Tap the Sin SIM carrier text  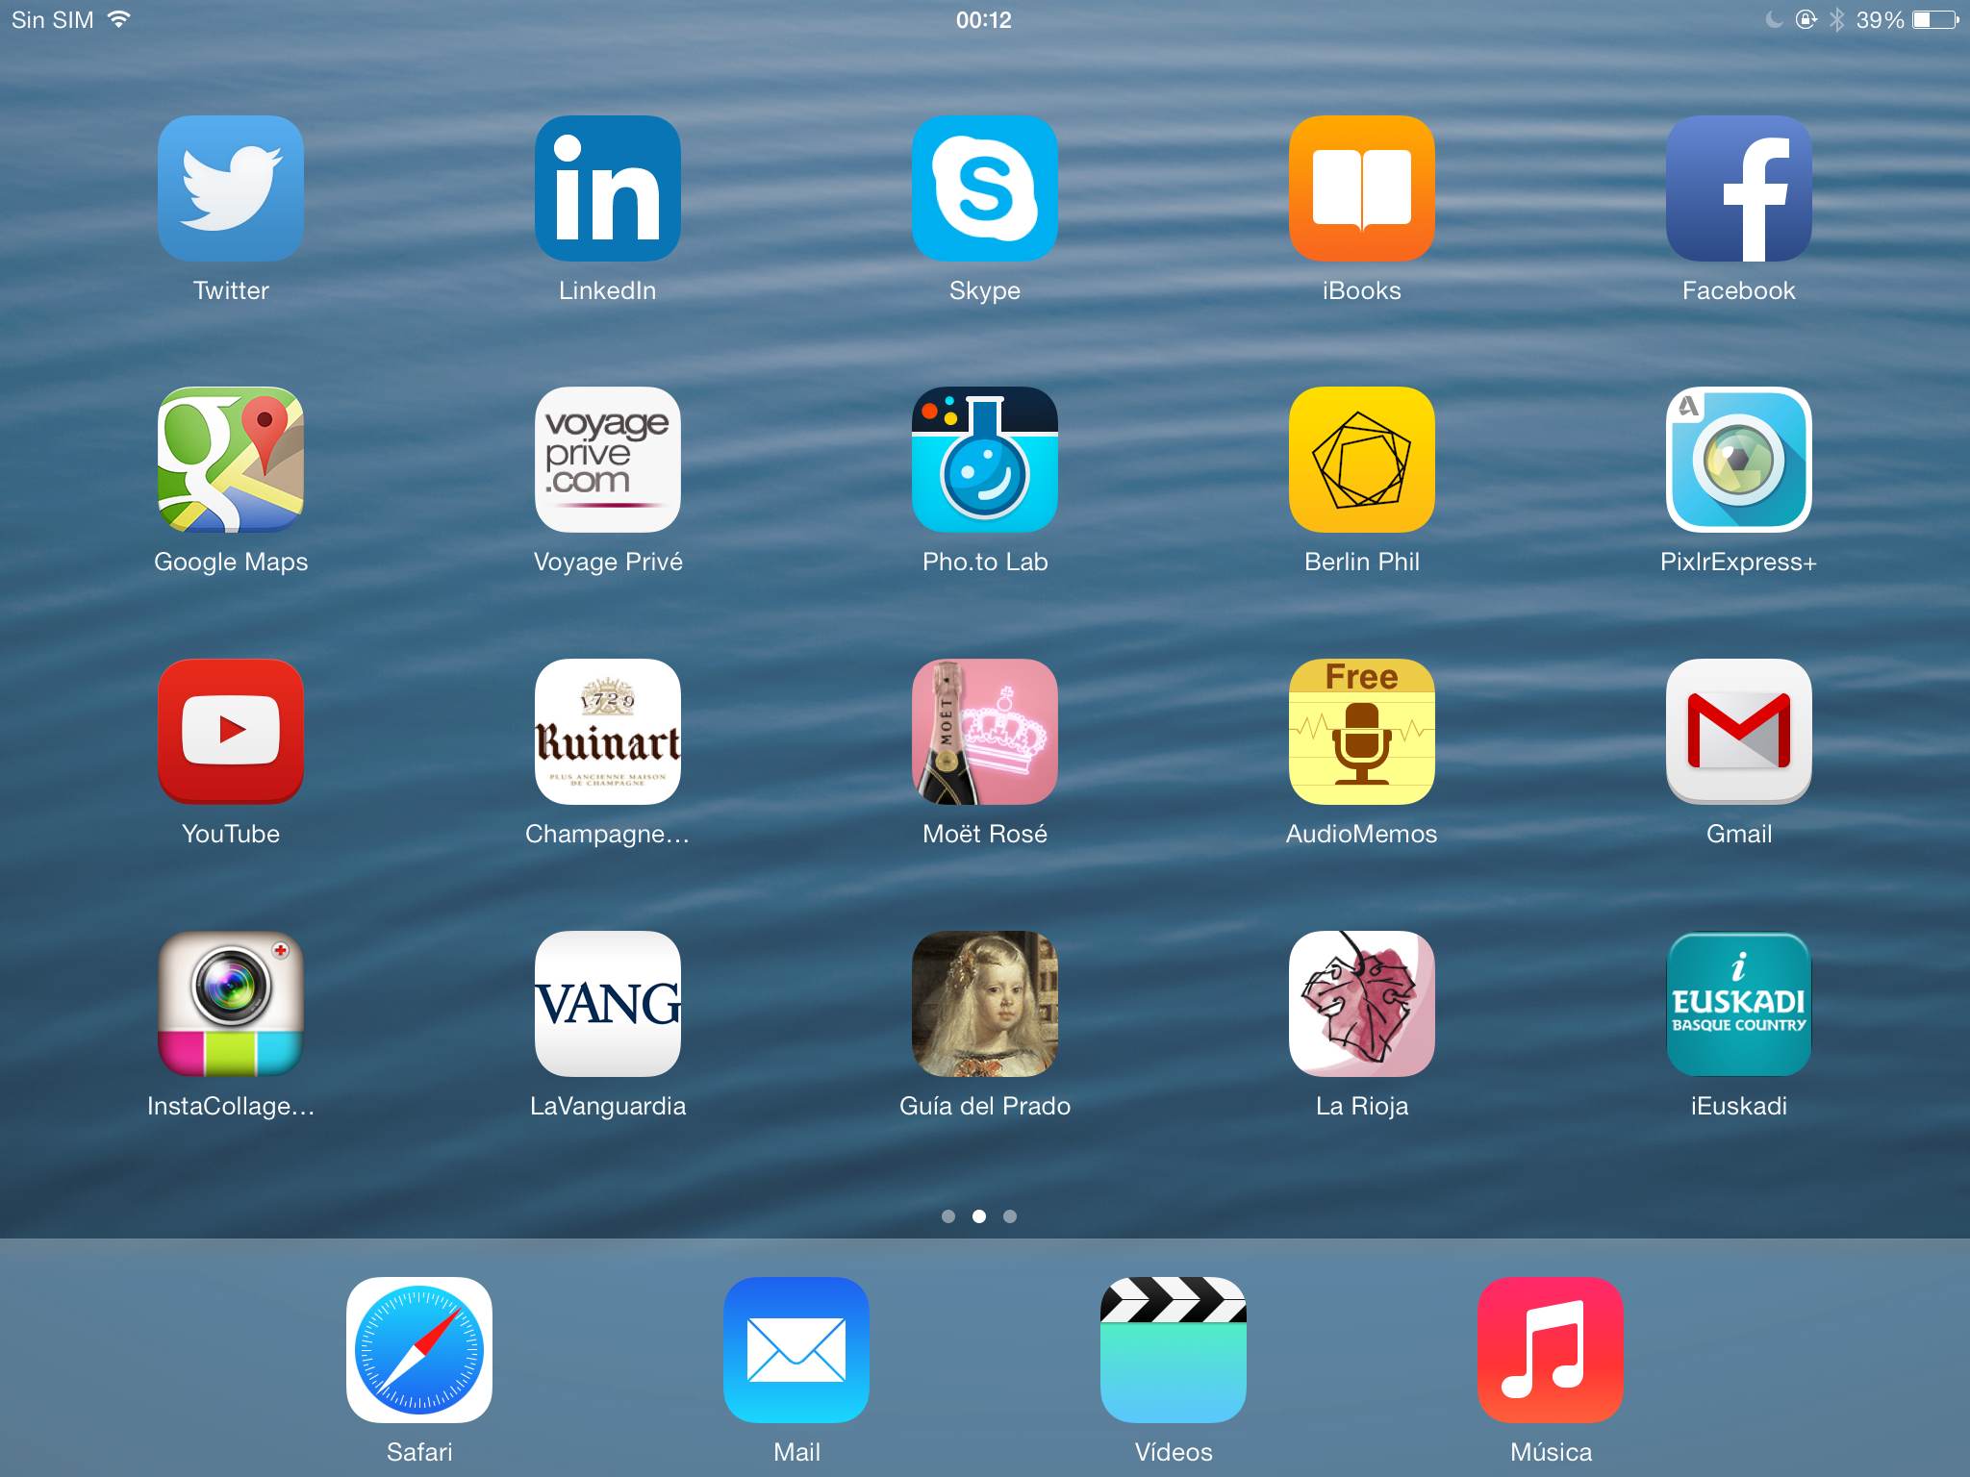click(52, 20)
